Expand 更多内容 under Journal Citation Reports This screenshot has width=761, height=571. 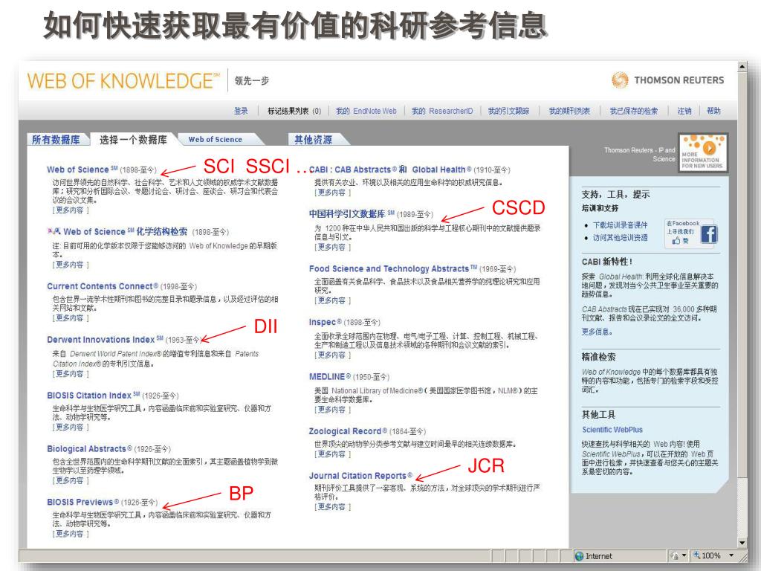click(332, 507)
